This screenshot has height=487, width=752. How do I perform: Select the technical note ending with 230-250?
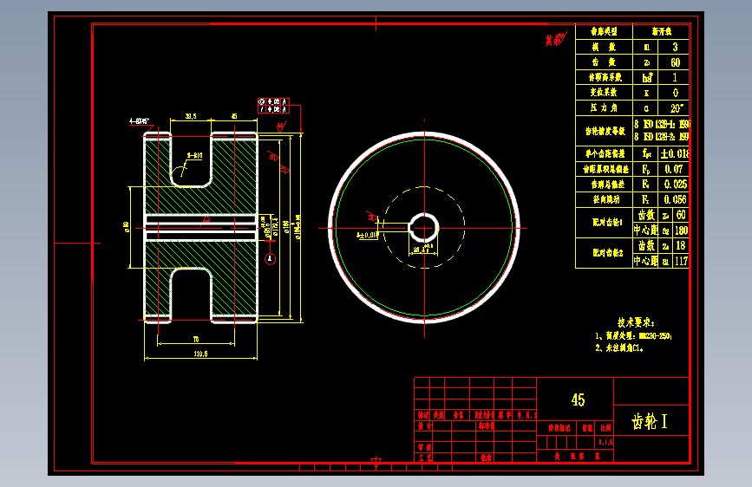click(633, 336)
